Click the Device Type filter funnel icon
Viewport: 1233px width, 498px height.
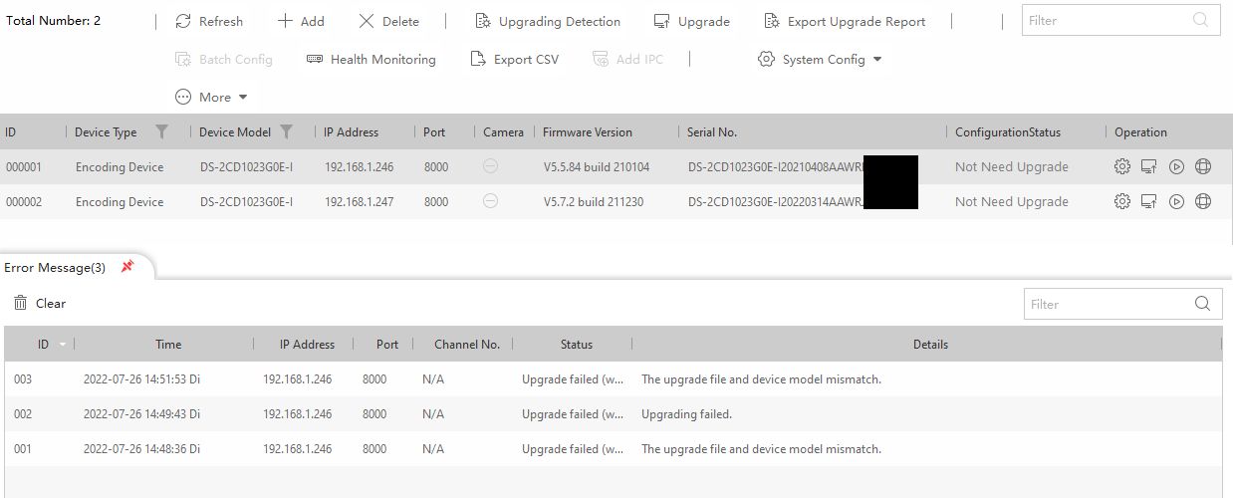tap(161, 132)
